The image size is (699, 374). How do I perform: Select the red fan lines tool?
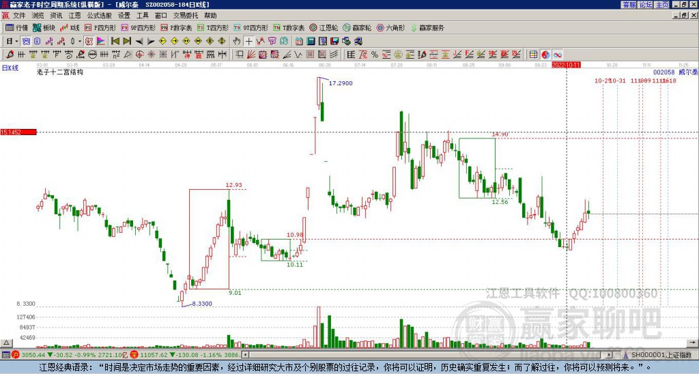(x=251, y=55)
